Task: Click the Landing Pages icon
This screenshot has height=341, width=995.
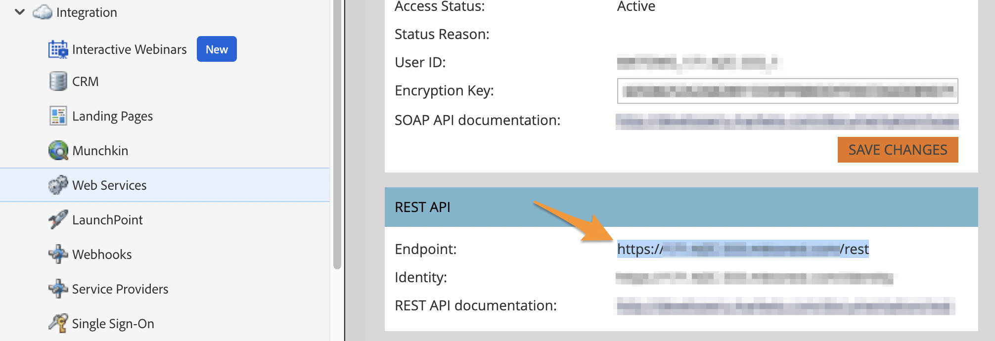Action: [58, 116]
